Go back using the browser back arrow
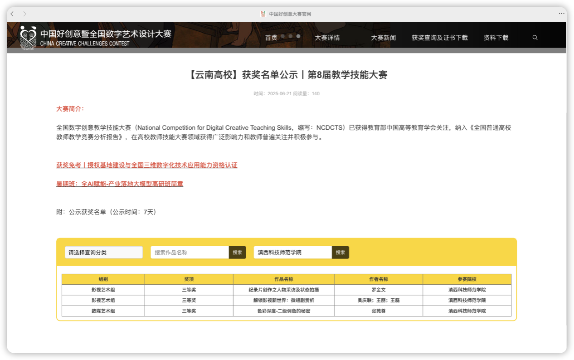This screenshot has height=360, width=574. point(12,14)
